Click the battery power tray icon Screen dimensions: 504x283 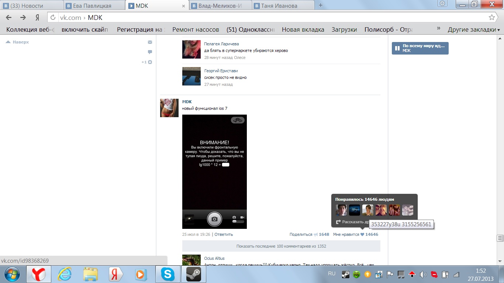[445, 274]
